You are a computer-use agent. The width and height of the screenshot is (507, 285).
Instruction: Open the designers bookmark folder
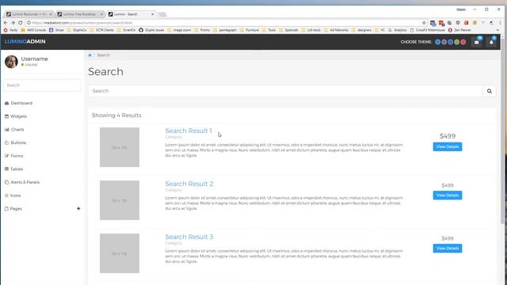coord(362,30)
